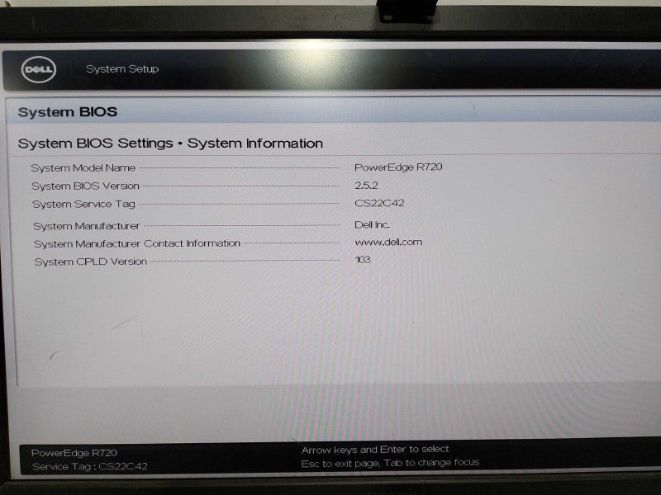
Task: Select the System Model Name label
Action: (83, 168)
